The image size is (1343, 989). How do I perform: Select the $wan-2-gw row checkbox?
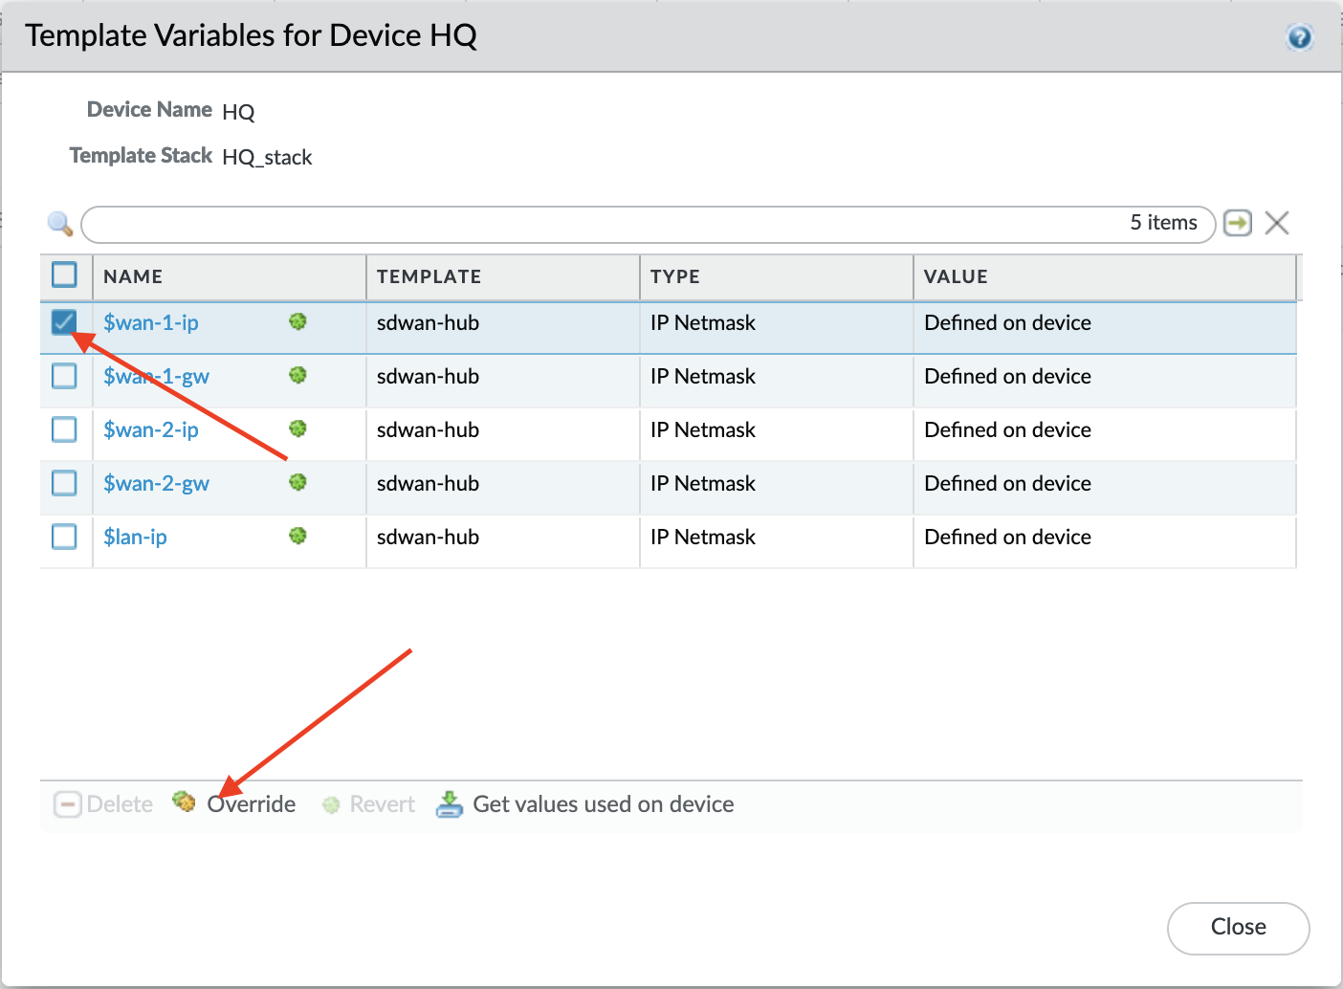[64, 483]
